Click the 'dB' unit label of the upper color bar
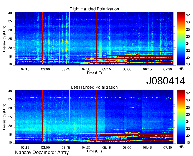Screen dimensions: 193x156 (181, 69)
